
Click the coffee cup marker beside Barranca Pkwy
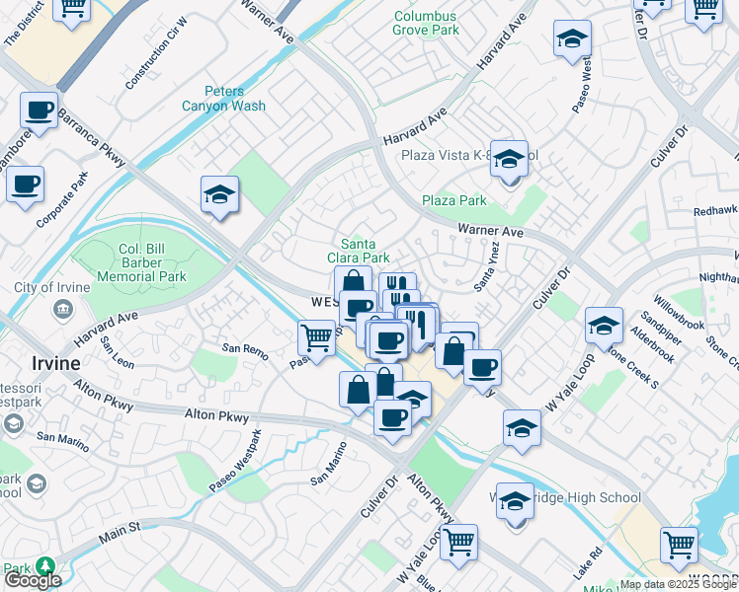click(40, 112)
